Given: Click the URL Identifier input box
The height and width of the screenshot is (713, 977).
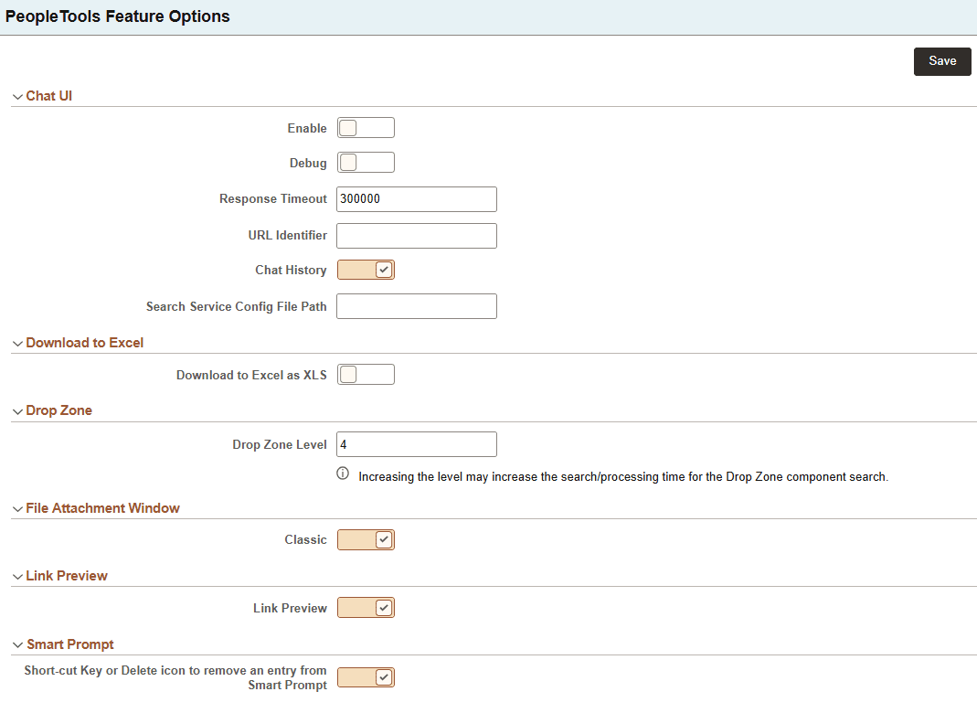Looking at the screenshot, I should coord(417,236).
